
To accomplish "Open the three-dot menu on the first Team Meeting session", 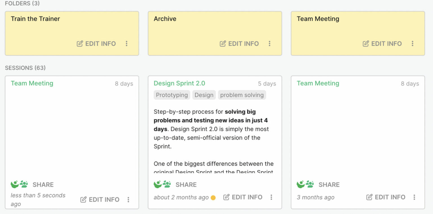I will (x=129, y=199).
